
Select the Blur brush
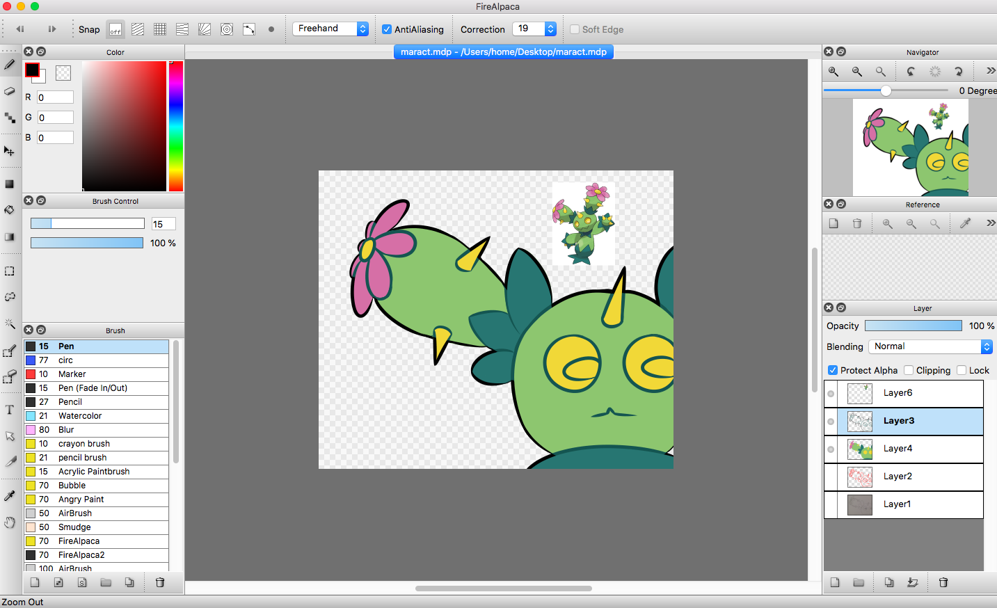pyautogui.click(x=97, y=430)
